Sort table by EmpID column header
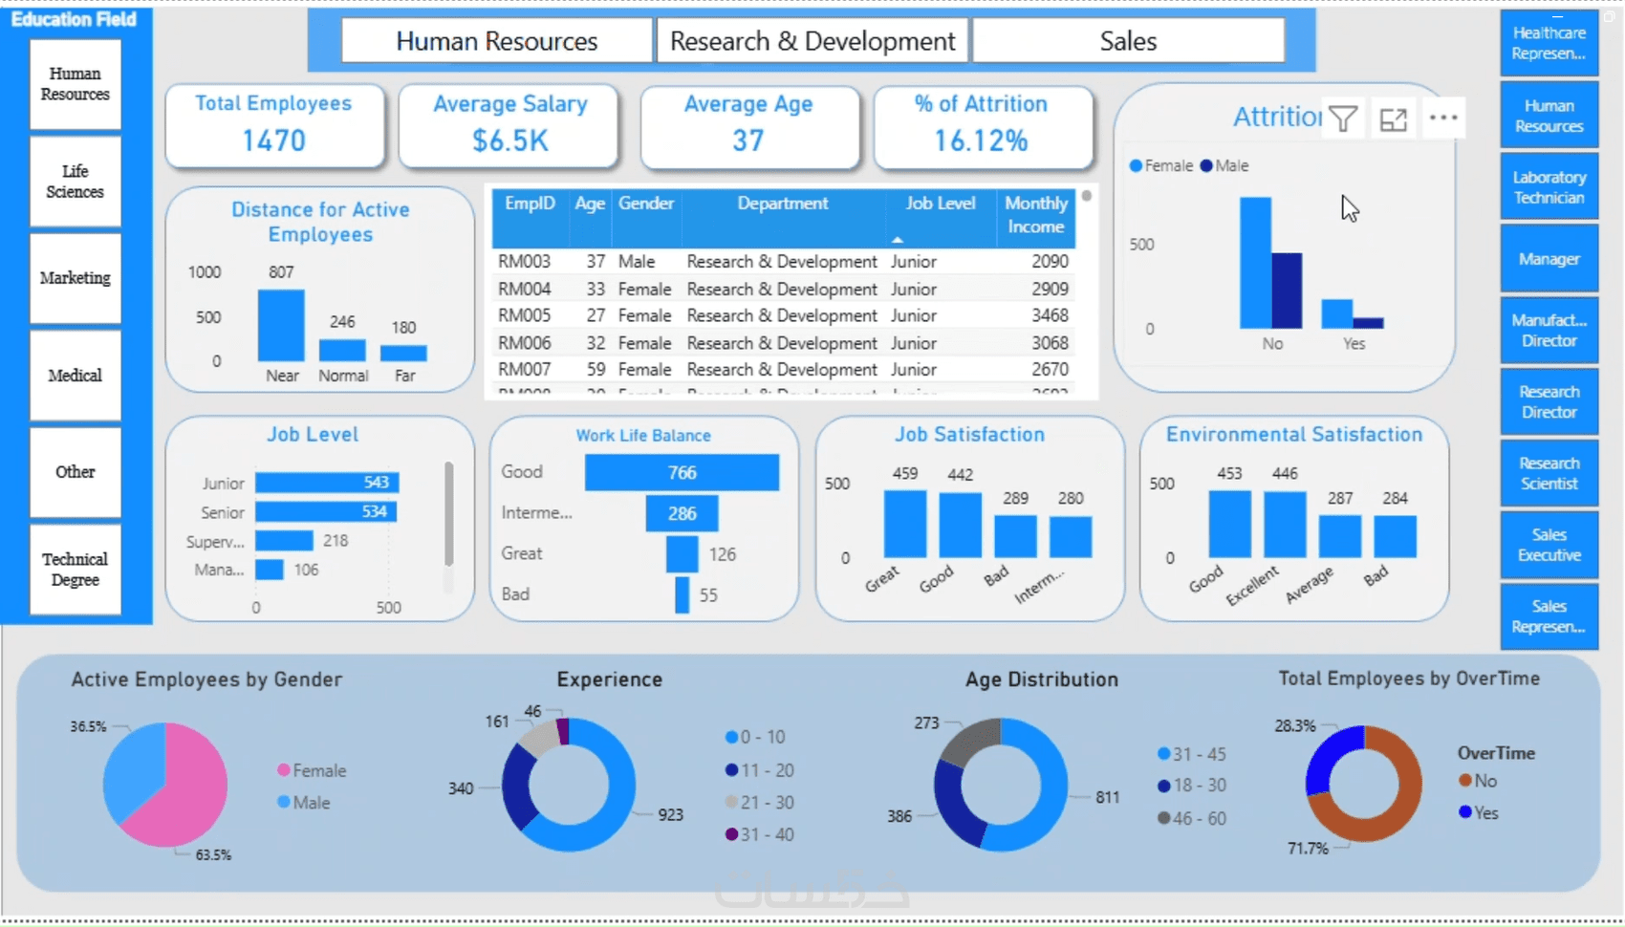 point(530,204)
